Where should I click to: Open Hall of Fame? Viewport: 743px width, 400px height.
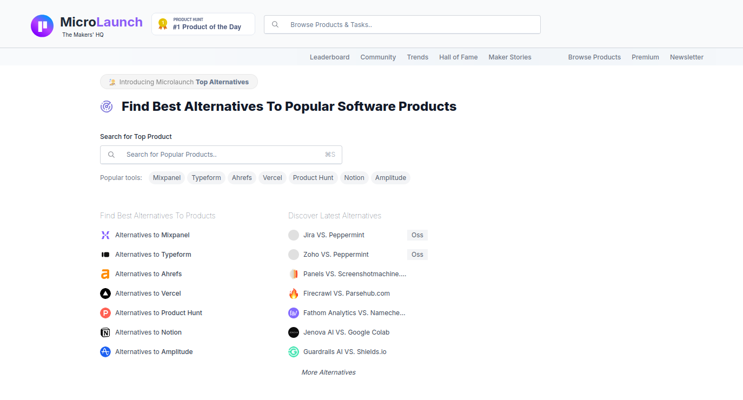coord(458,57)
